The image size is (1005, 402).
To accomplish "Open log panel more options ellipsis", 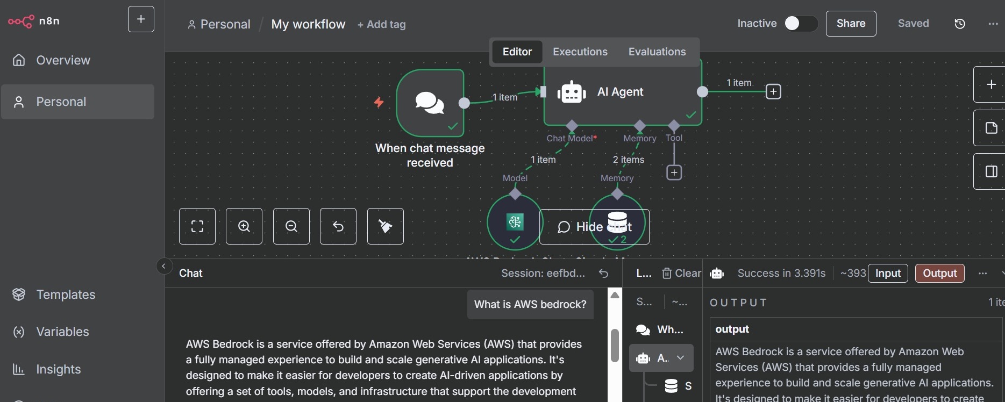I will tap(983, 273).
